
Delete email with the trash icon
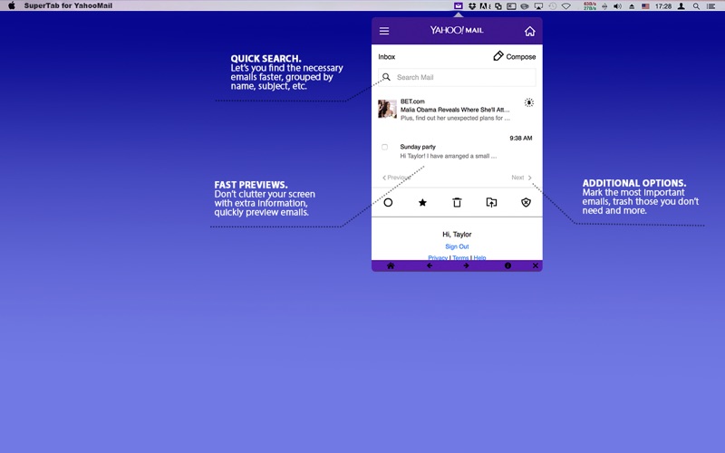(457, 202)
